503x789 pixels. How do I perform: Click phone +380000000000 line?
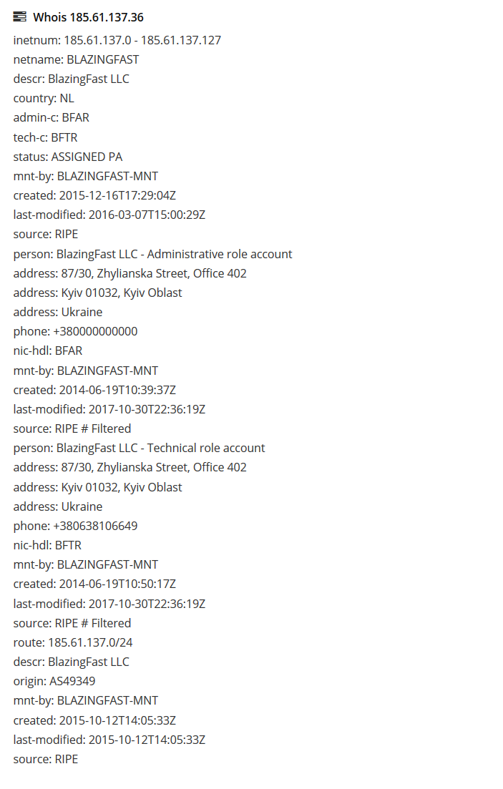pyautogui.click(x=75, y=332)
